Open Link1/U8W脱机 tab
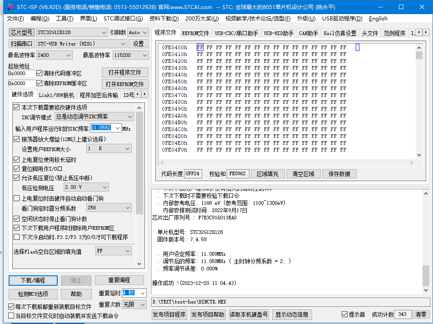The width and height of the screenshot is (433, 324). pos(56,95)
